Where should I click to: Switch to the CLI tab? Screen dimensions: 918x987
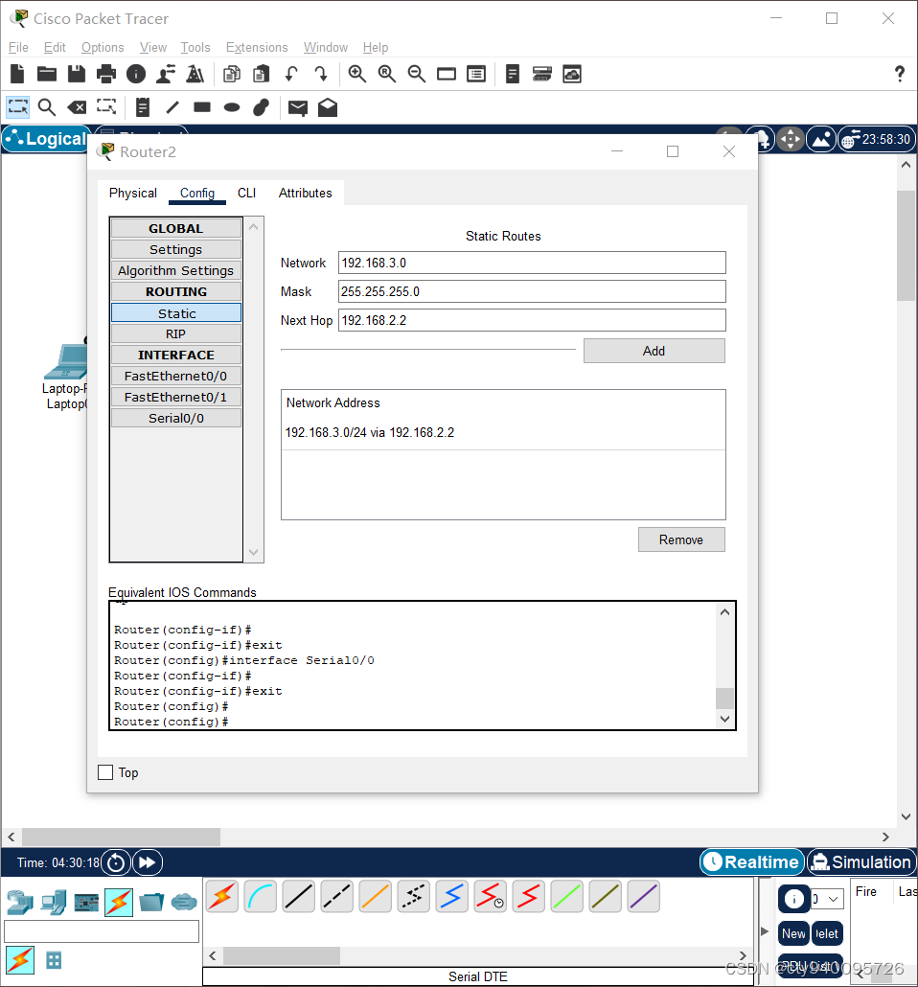click(x=247, y=194)
